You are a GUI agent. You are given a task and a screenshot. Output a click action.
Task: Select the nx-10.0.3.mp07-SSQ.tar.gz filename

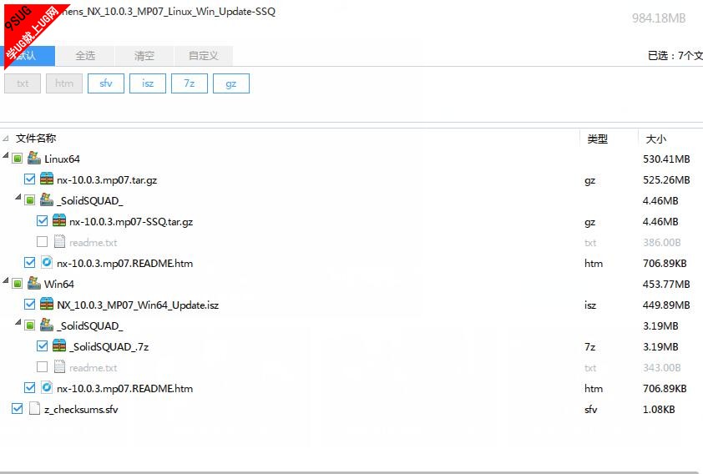(x=131, y=222)
